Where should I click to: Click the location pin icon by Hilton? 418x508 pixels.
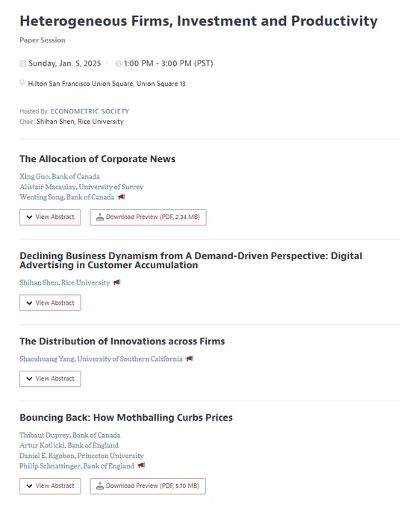[x=22, y=83]
